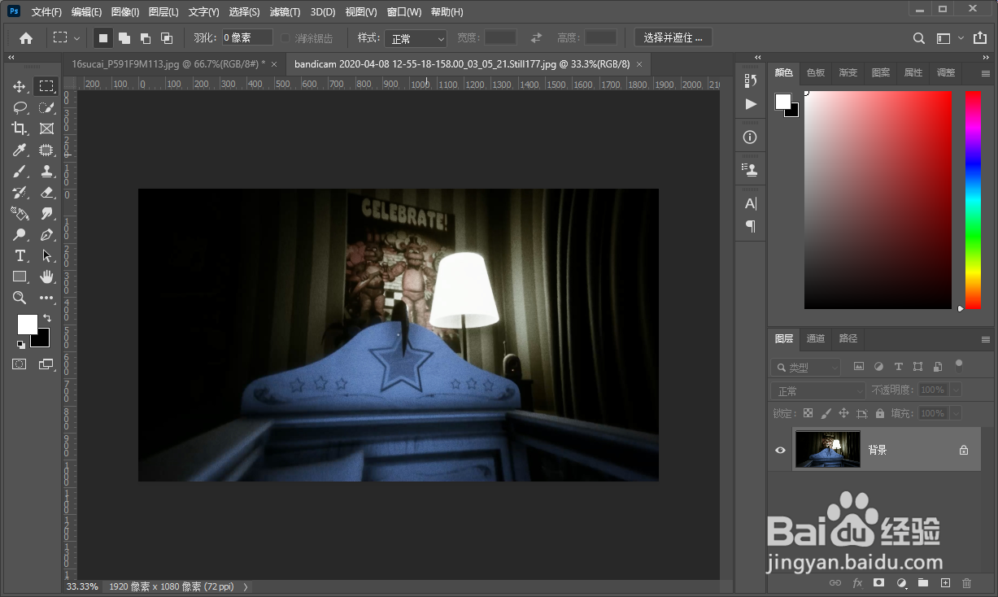Click the 选择并遮住 button

pos(673,38)
